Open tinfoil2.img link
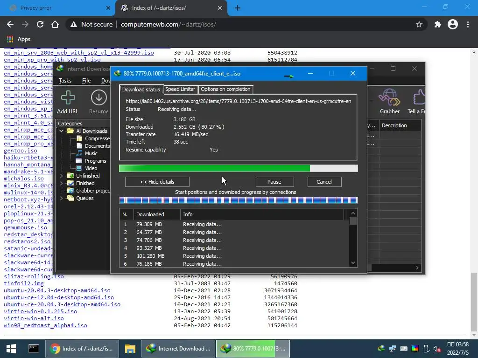This screenshot has width=478, height=358. (x=24, y=283)
